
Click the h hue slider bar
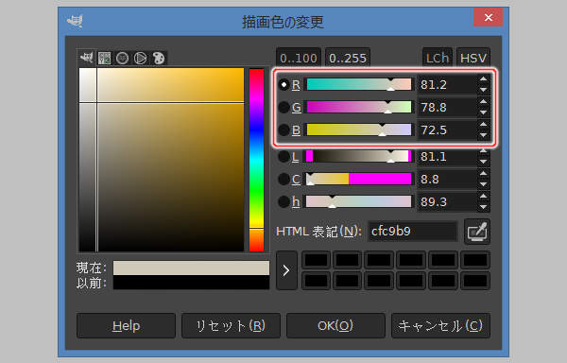click(x=359, y=201)
